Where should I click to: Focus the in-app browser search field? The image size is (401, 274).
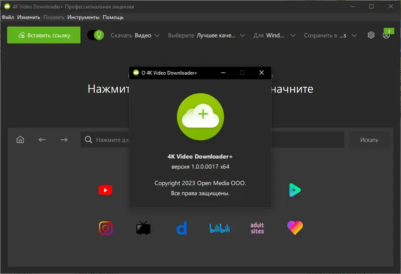[213, 140]
